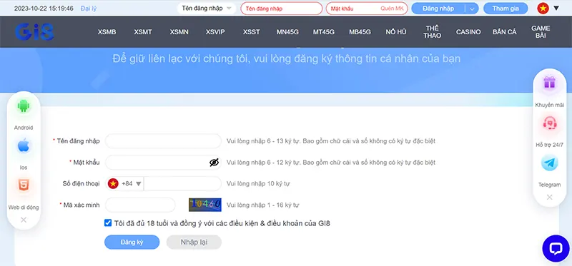Open the MT45G menu

pyautogui.click(x=324, y=32)
